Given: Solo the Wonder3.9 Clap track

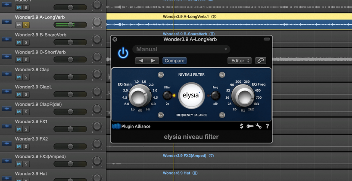Looking at the screenshot, I should [26, 77].
